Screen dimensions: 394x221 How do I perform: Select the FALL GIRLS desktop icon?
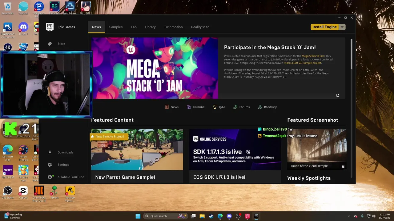86,8
